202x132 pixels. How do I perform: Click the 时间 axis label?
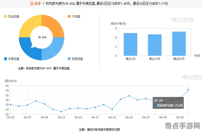pyautogui.click(x=197, y=55)
